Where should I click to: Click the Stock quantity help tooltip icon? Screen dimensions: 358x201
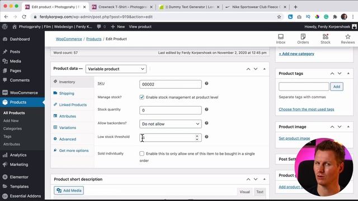pyautogui.click(x=206, y=109)
